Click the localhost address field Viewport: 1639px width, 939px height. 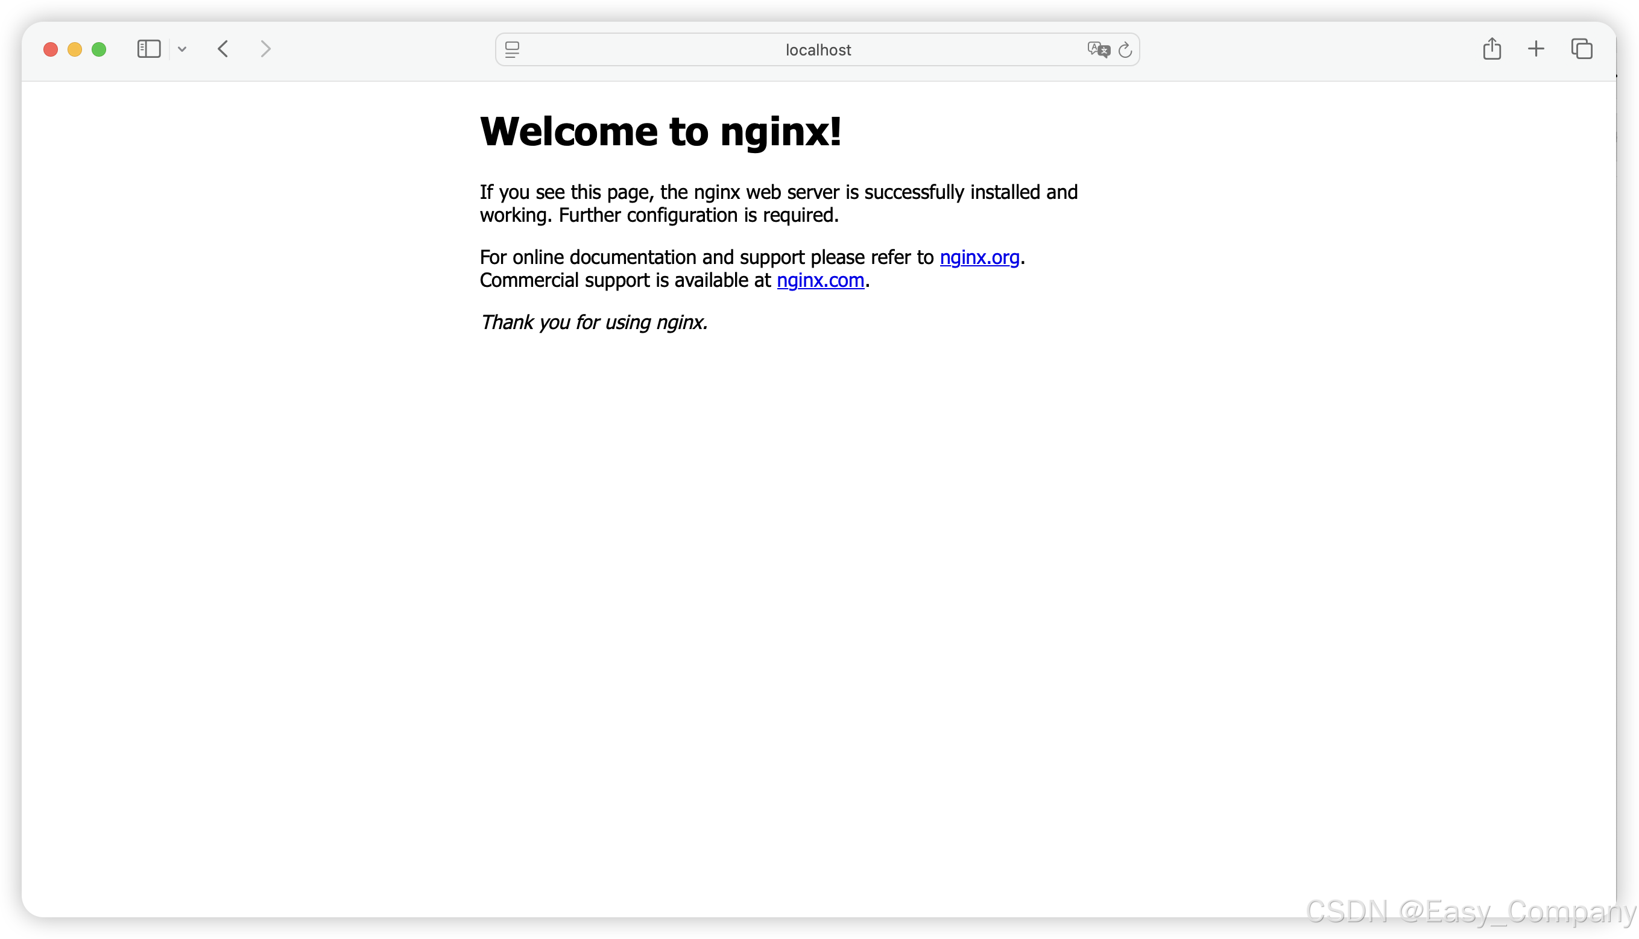pyautogui.click(x=818, y=49)
